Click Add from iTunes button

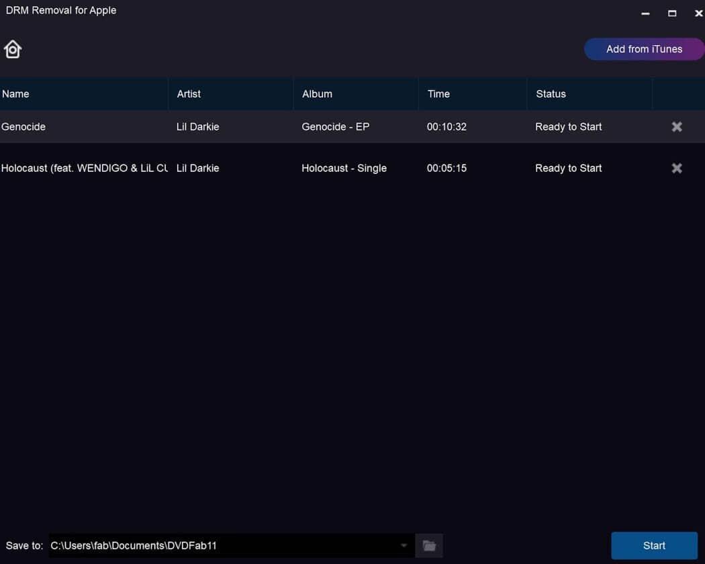644,49
